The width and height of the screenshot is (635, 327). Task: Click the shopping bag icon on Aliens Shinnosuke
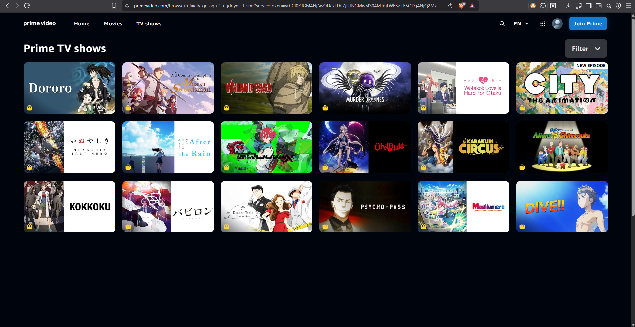coord(522,167)
